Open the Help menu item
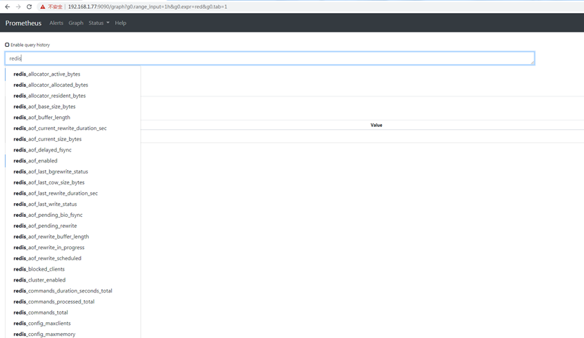Image resolution: width=584 pixels, height=338 pixels. (120, 23)
